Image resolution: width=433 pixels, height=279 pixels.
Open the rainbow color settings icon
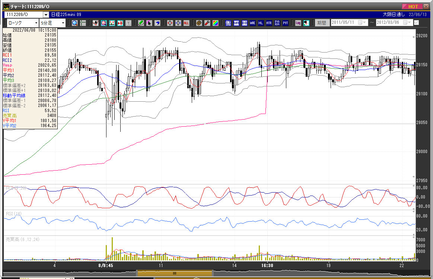[216, 23]
